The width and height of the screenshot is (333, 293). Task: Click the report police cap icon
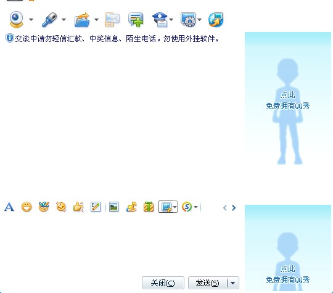[160, 20]
